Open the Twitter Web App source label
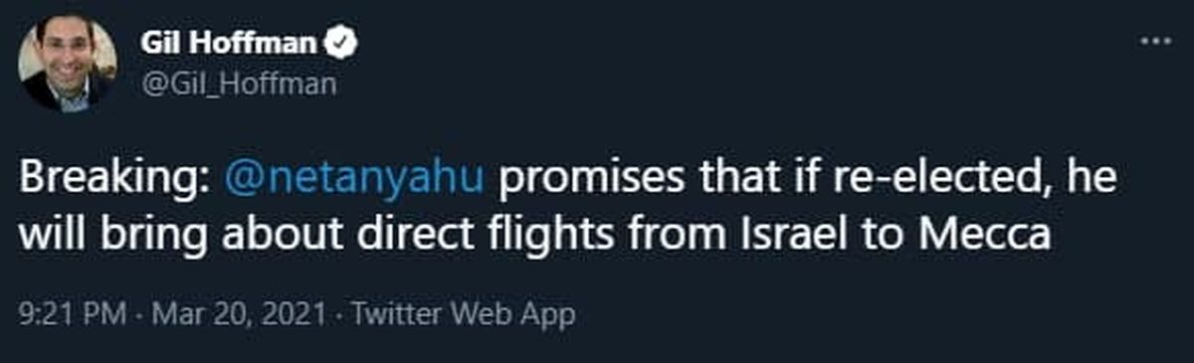This screenshot has height=363, width=1194. click(x=463, y=316)
